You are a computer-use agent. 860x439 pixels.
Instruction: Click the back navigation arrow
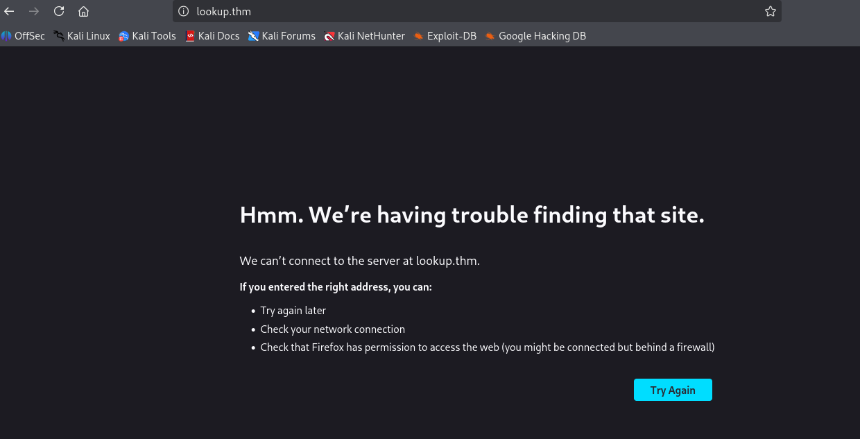[9, 11]
